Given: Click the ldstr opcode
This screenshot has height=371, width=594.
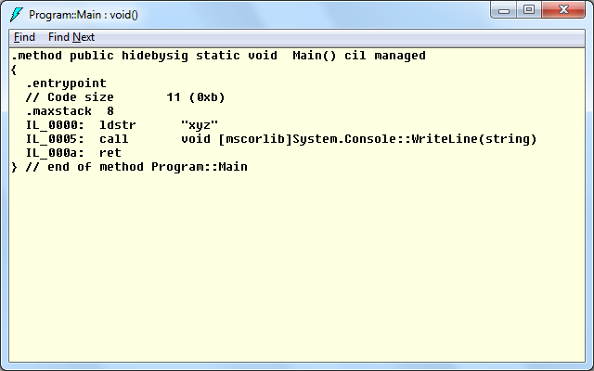Looking at the screenshot, I should click(x=118, y=125).
